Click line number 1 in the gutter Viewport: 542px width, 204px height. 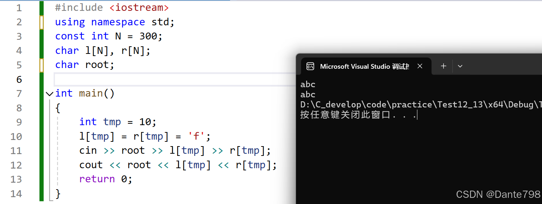coord(19,8)
